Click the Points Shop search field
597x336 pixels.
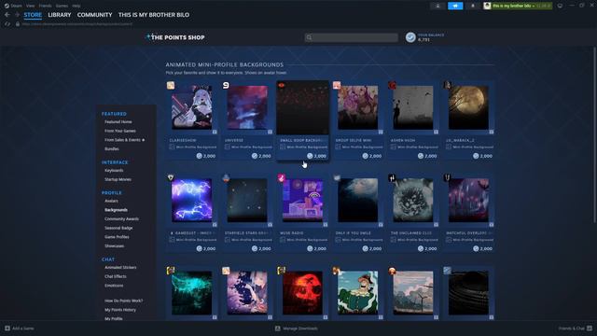(x=352, y=37)
